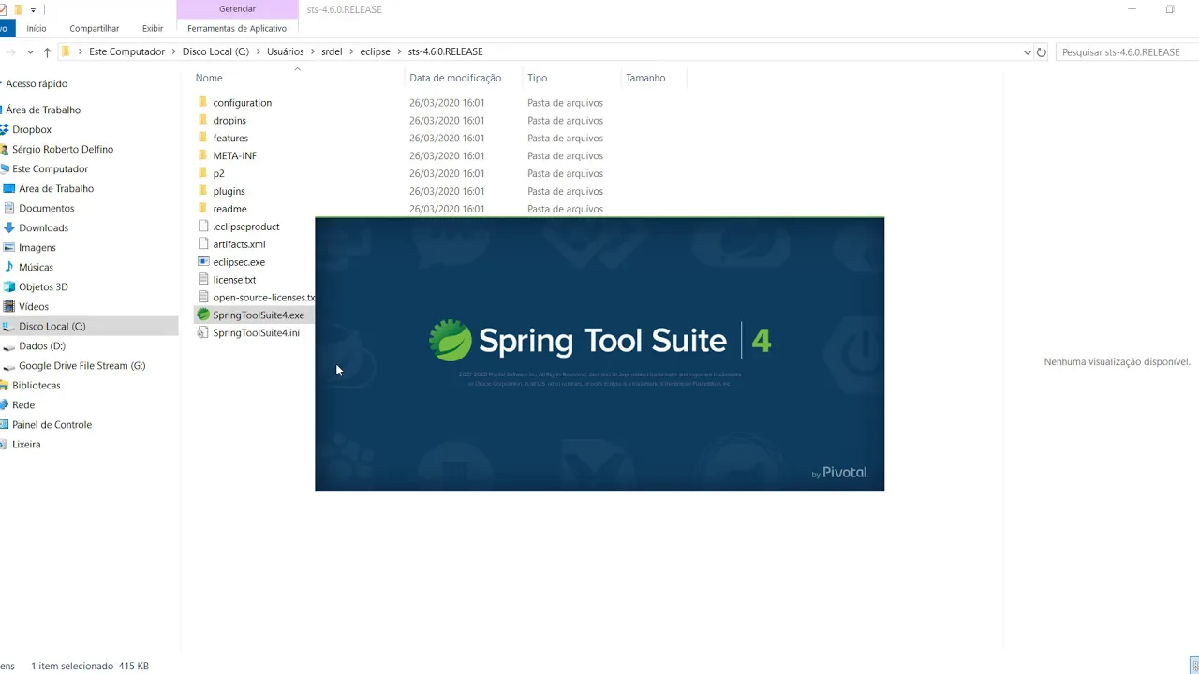Screen dimensions: 1199x674
Task: Sort files by Nome column header
Action: 209,78
